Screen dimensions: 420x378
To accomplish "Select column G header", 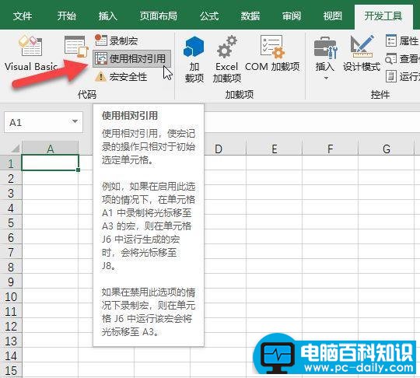I will coord(386,149).
